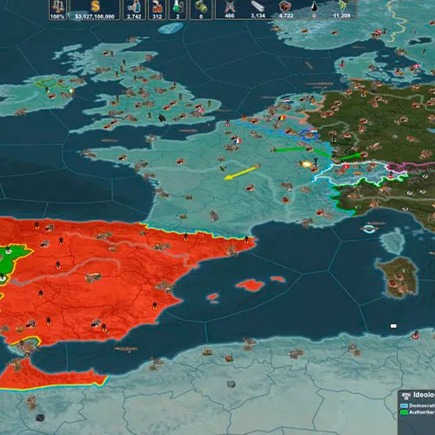This screenshot has width=435, height=435.
Task: Click the metal bar resource showing 3,134
Action: pyautogui.click(x=258, y=10)
